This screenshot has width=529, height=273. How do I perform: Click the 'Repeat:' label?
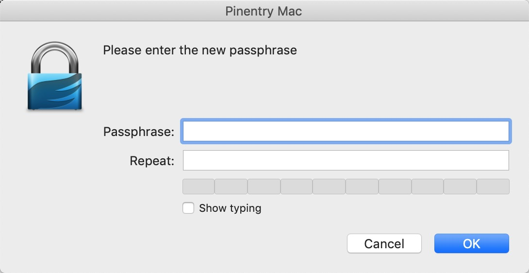point(152,161)
